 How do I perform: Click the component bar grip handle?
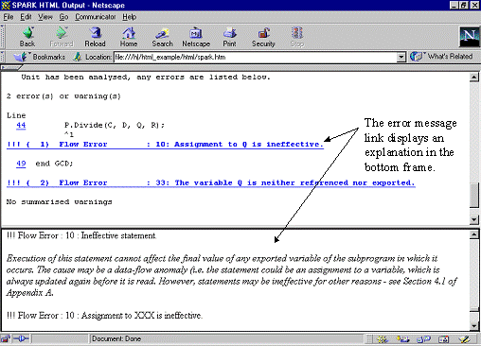[x=368, y=339]
